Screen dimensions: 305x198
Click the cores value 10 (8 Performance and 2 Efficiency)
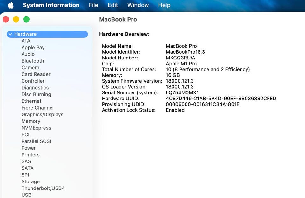tap(208, 69)
